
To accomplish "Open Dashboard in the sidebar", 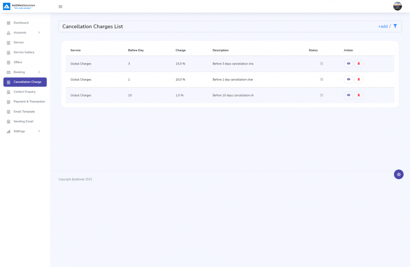I will 21,23.
